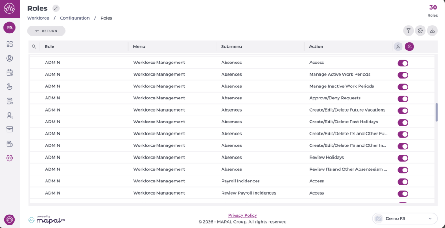Click the expand icon next to Roles title

(56, 8)
